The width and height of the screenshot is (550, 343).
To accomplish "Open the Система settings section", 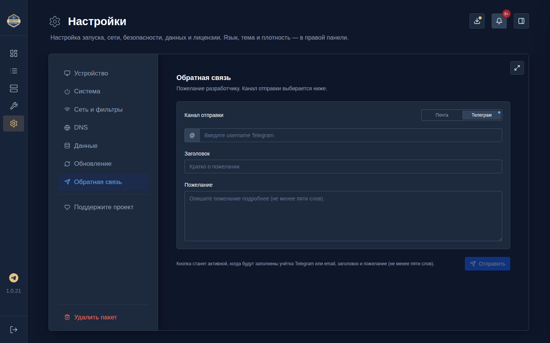I will pyautogui.click(x=103, y=91).
